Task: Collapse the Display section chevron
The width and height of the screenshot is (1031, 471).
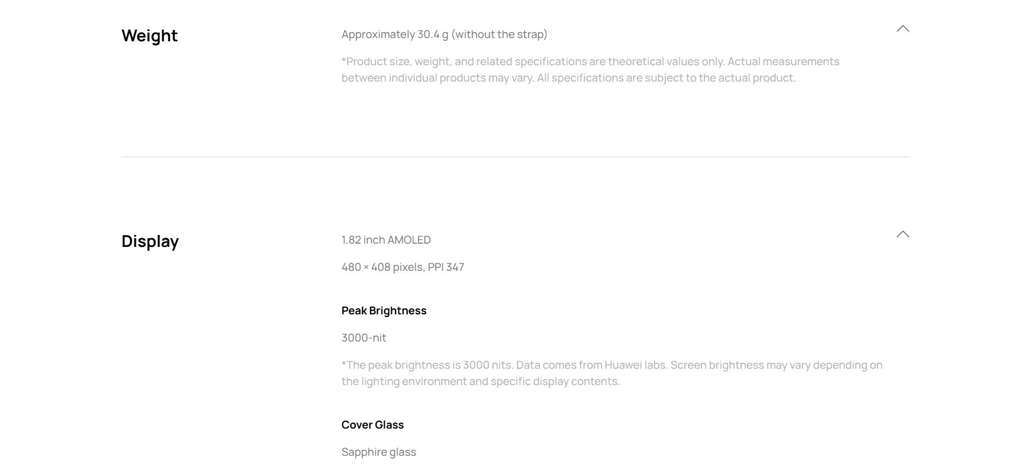Action: 902,234
